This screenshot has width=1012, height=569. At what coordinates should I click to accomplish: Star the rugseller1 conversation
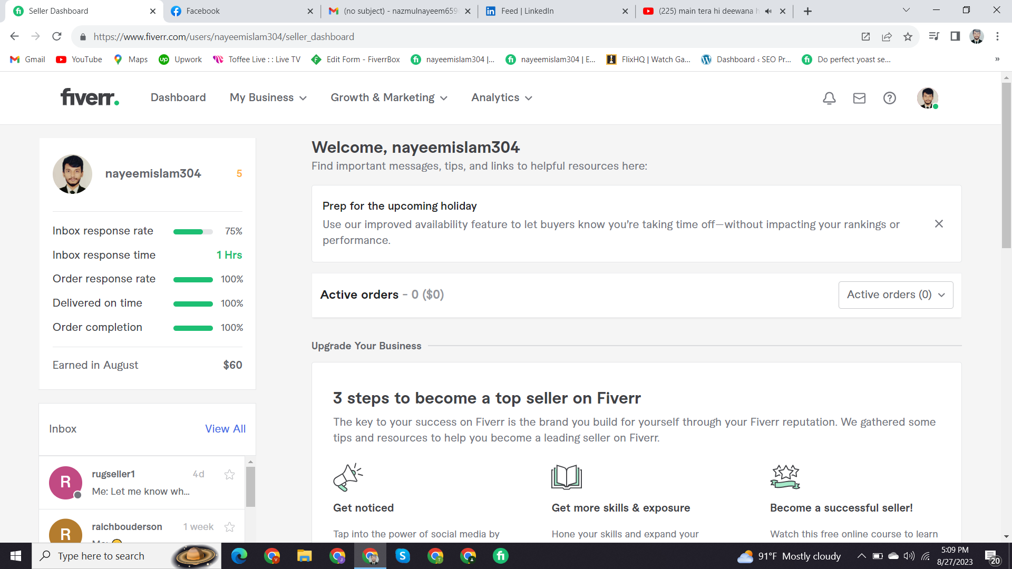[x=229, y=475]
